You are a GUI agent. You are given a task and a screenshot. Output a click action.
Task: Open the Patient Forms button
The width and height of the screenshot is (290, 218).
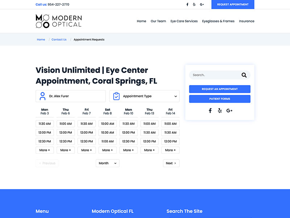pos(220,99)
